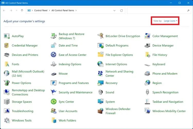Open Windows Mobility Center link
The width and height of the screenshot is (193, 129).
pos(169,111)
